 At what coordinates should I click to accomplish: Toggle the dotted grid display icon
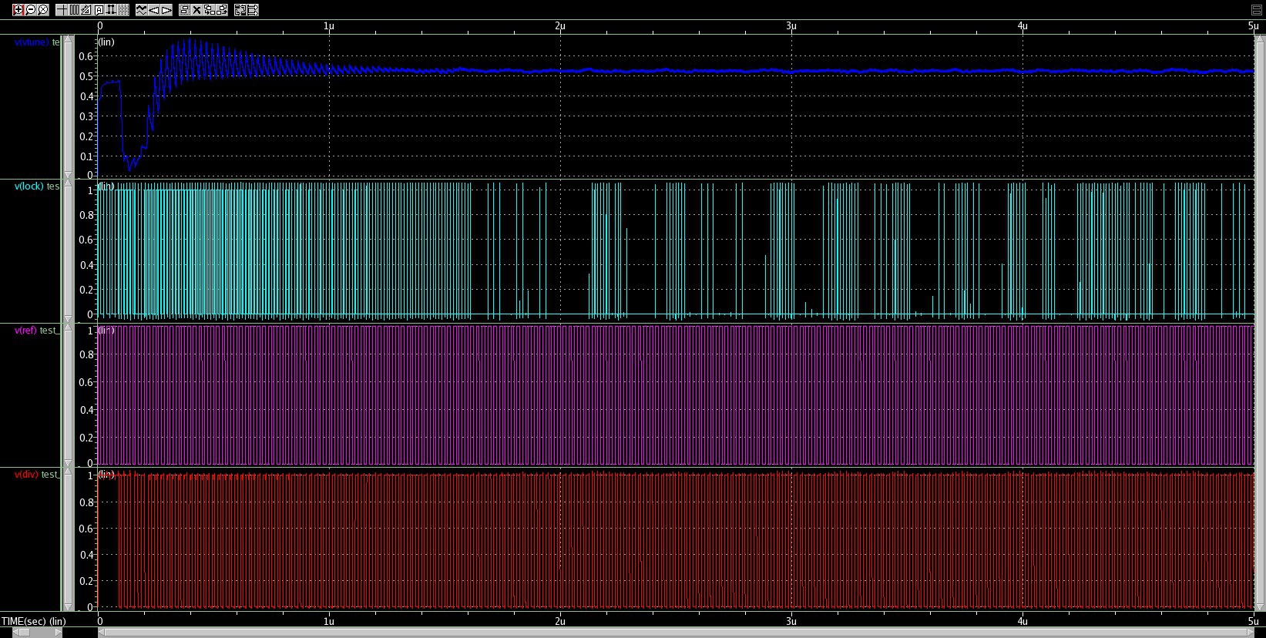click(123, 10)
